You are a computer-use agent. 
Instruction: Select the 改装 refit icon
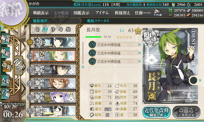click(6, 66)
